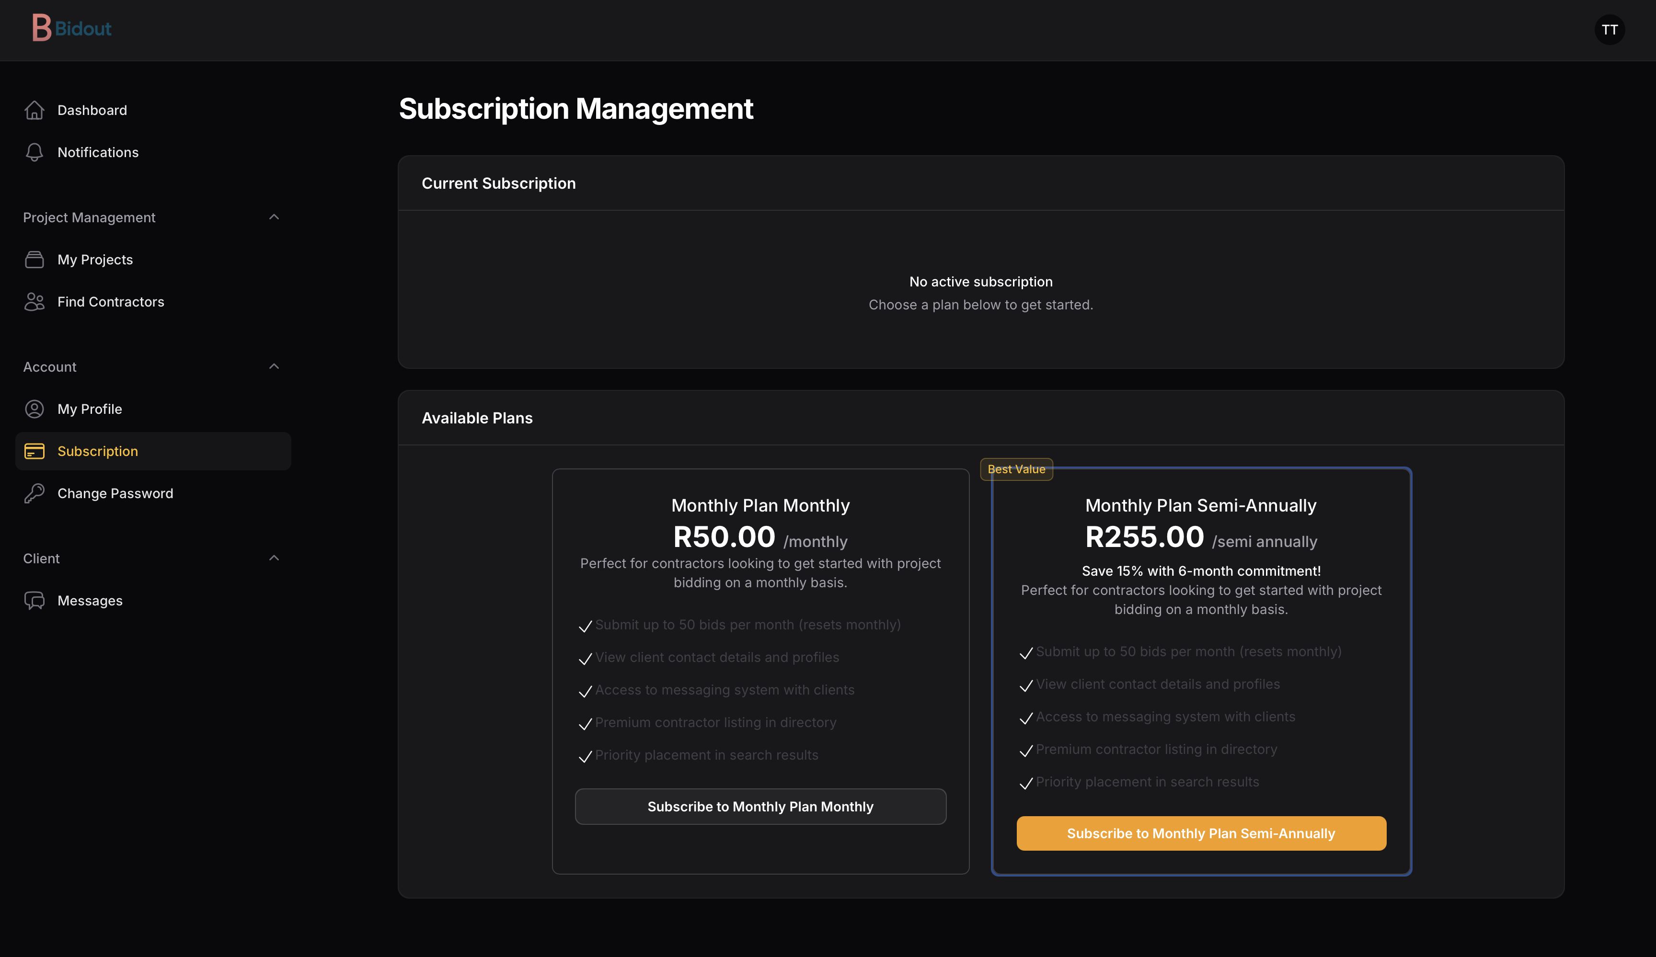Open the Subscription menu item
Viewport: 1656px width, 957px height.
[98, 451]
